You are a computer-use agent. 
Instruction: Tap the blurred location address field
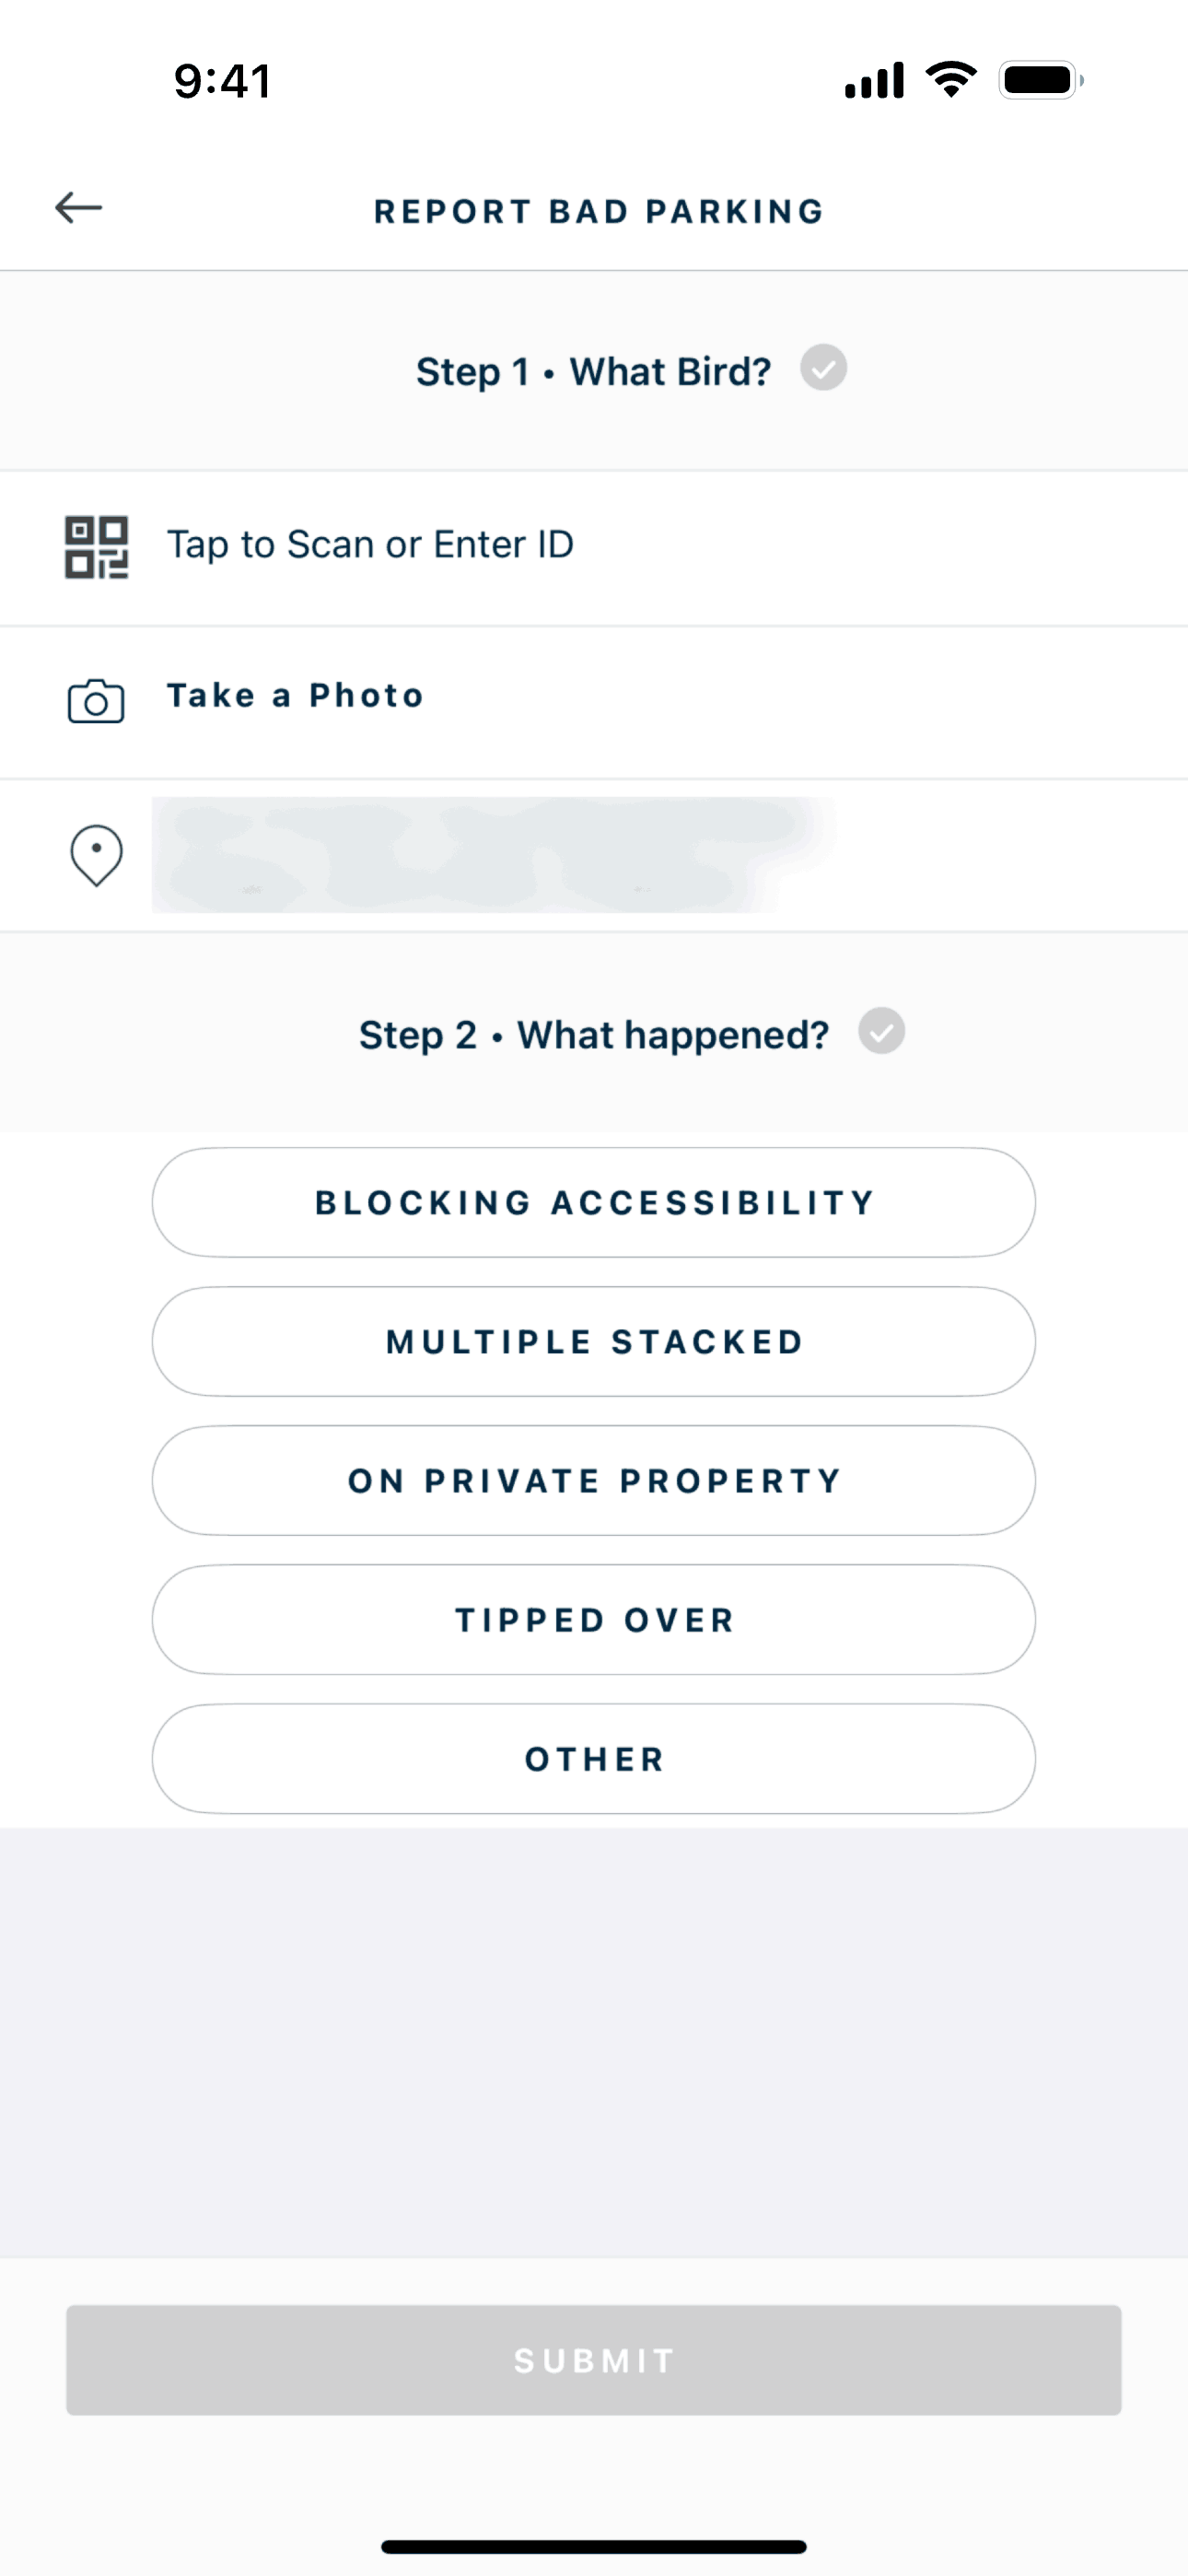(490, 855)
